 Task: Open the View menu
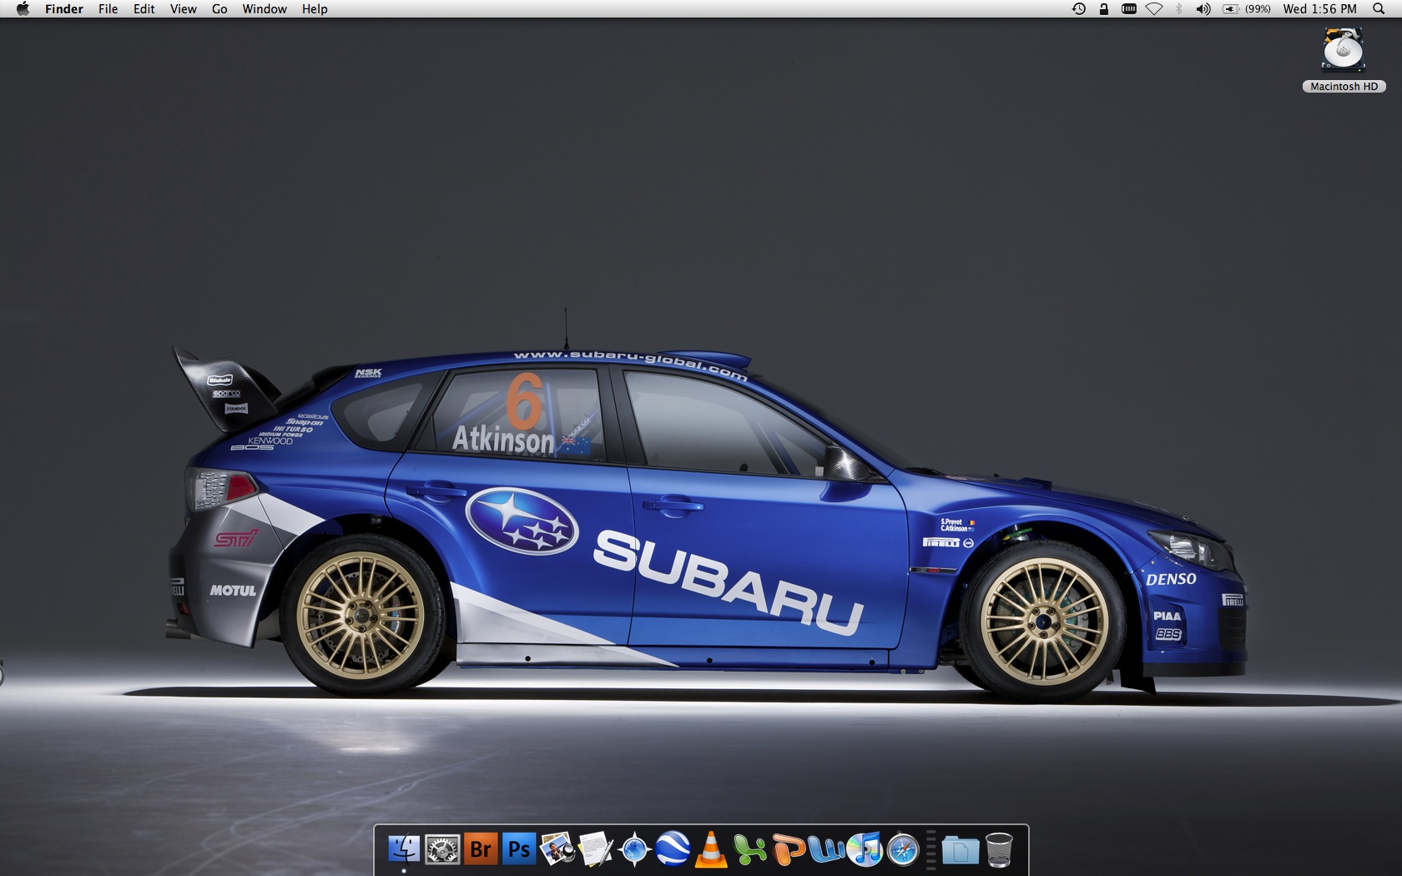[183, 9]
